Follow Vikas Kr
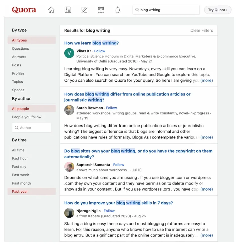The width and height of the screenshot is (238, 247). point(100,51)
